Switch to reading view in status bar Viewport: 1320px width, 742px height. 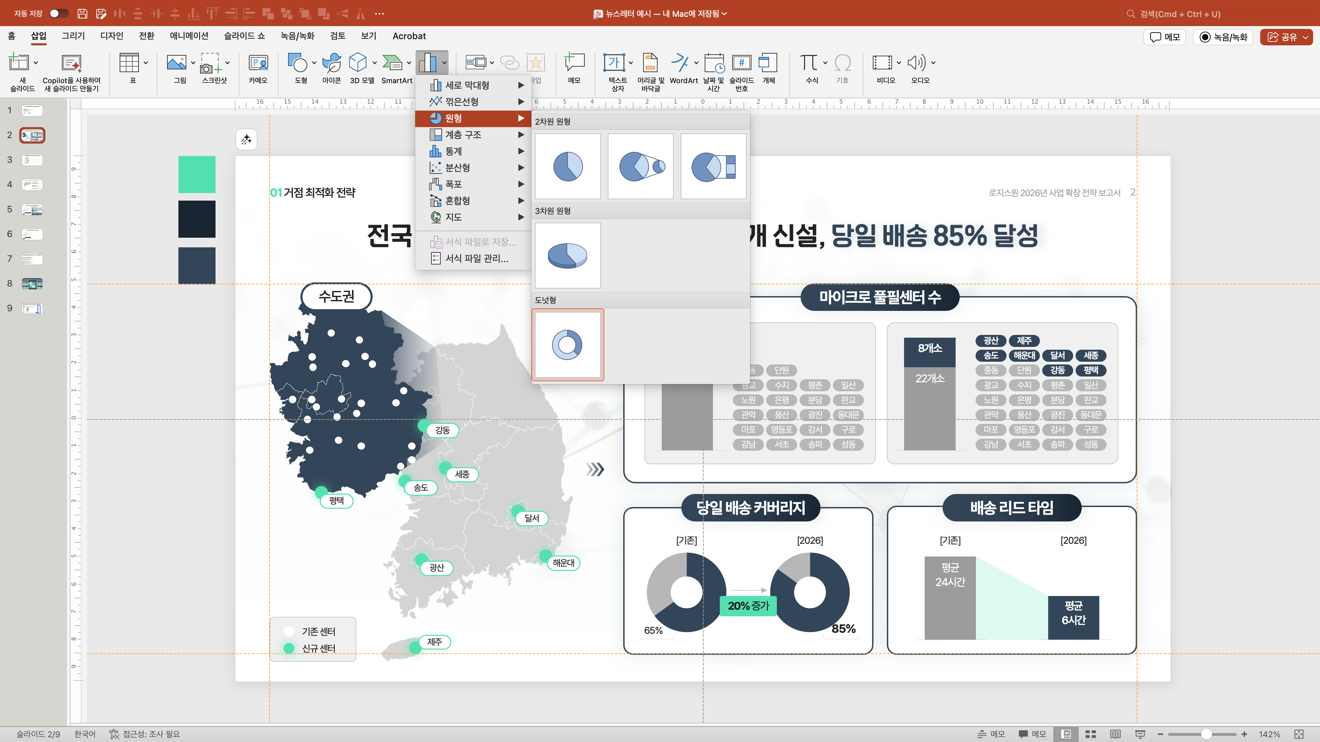click(x=1115, y=734)
